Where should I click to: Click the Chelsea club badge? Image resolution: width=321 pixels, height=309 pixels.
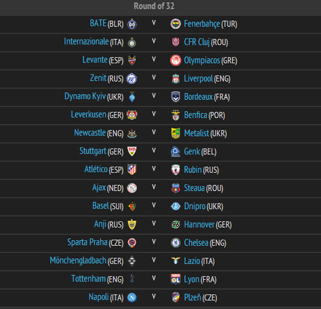tap(176, 242)
